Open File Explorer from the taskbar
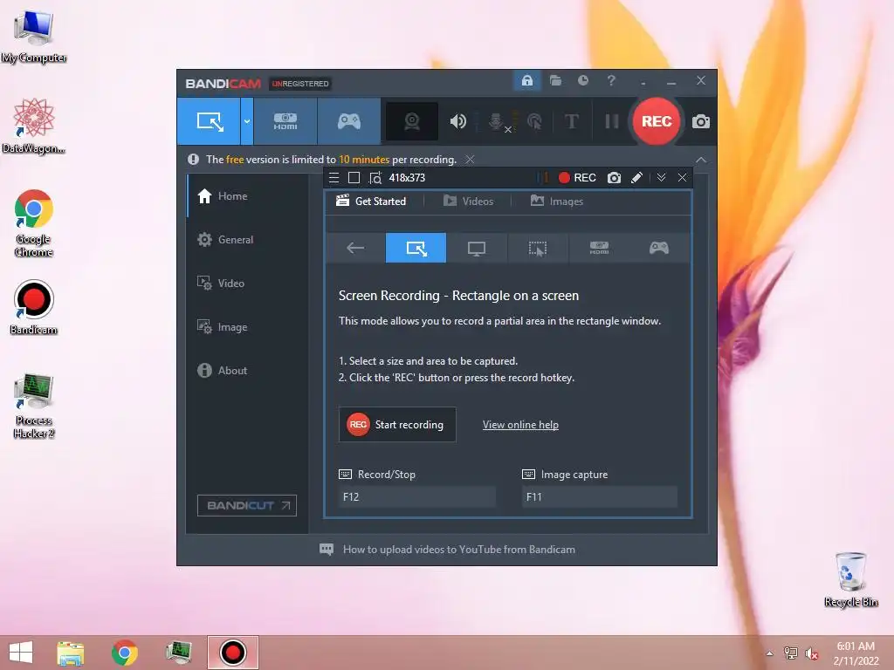 point(70,653)
